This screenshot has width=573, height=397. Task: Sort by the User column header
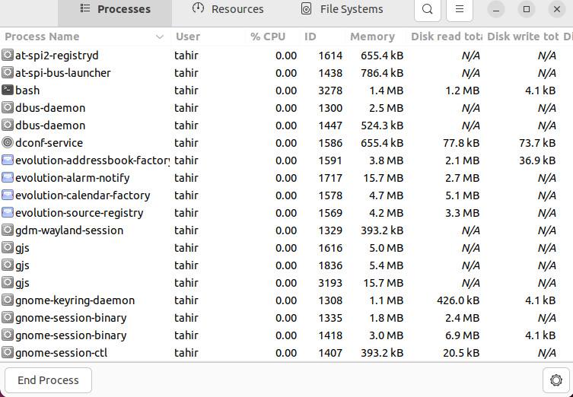pos(208,37)
